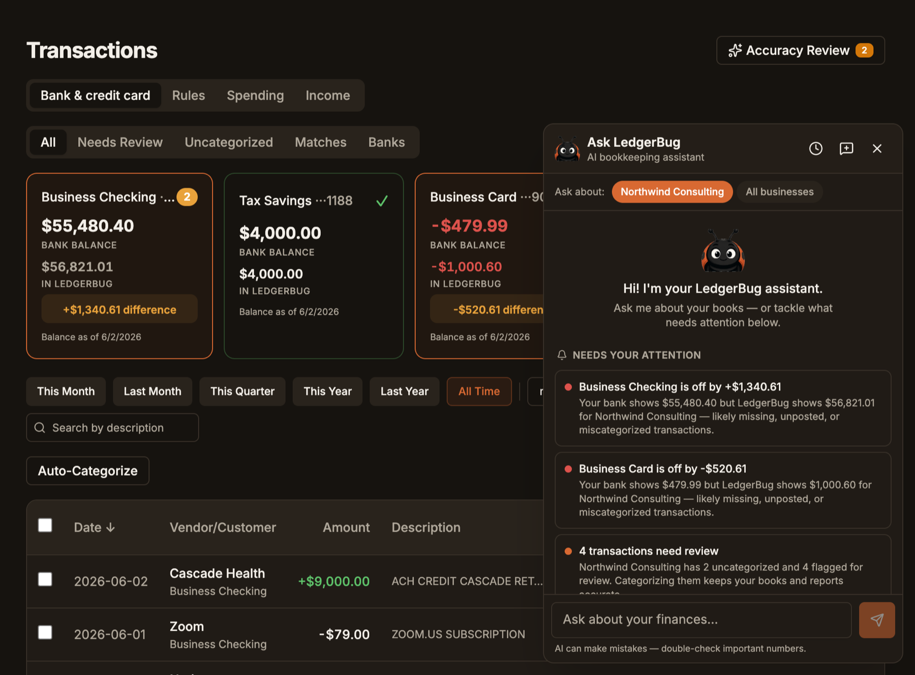915x675 pixels.
Task: Select Northwind Consulting scope chip
Action: click(x=672, y=192)
